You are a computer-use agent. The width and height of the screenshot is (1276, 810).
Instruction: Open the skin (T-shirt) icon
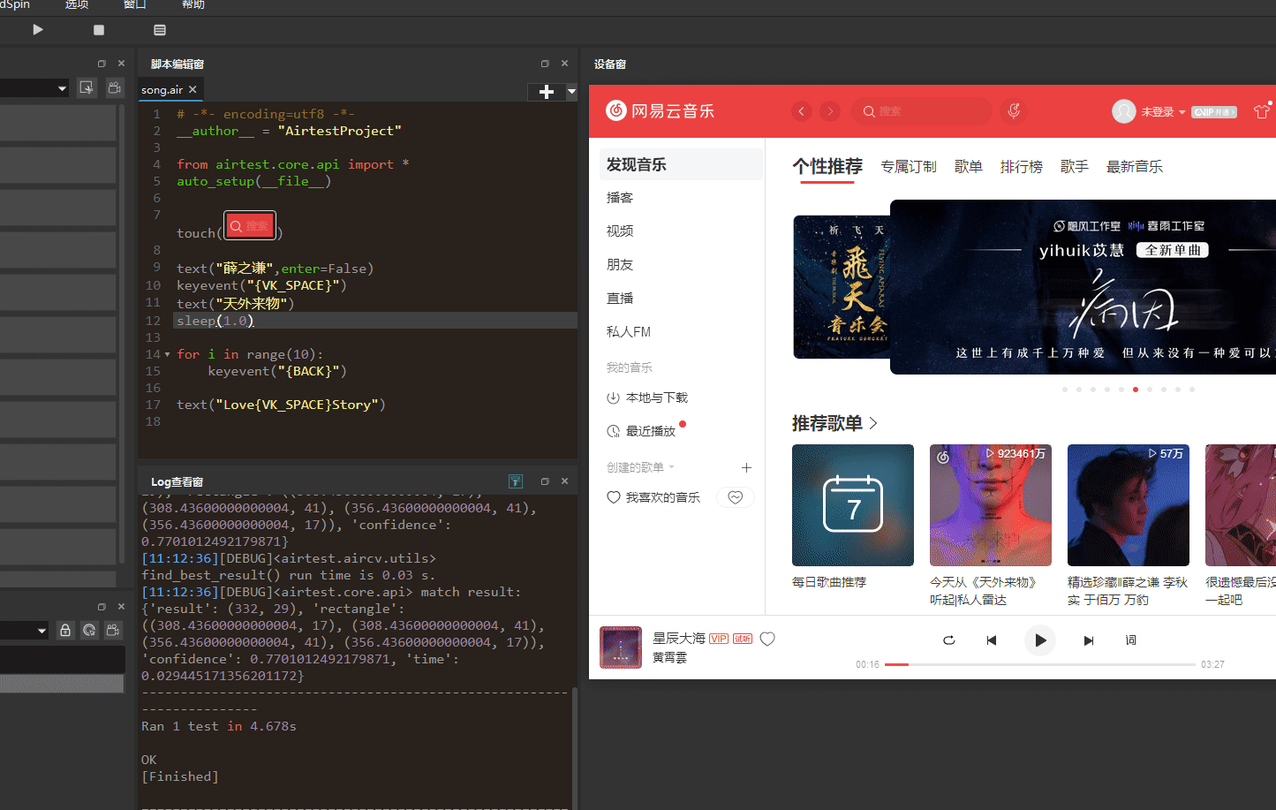[x=1262, y=111]
